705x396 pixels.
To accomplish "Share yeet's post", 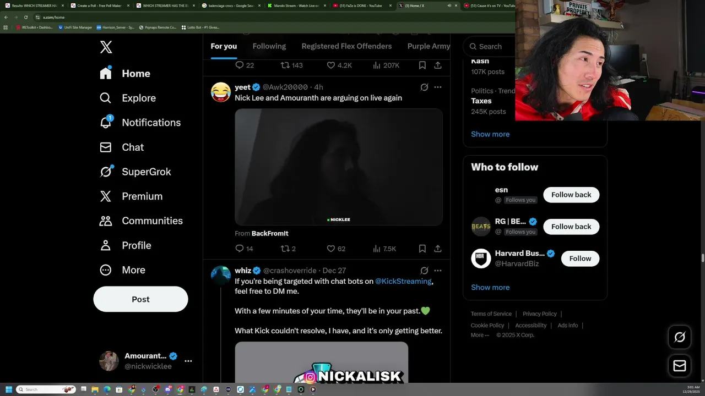I will pyautogui.click(x=438, y=249).
